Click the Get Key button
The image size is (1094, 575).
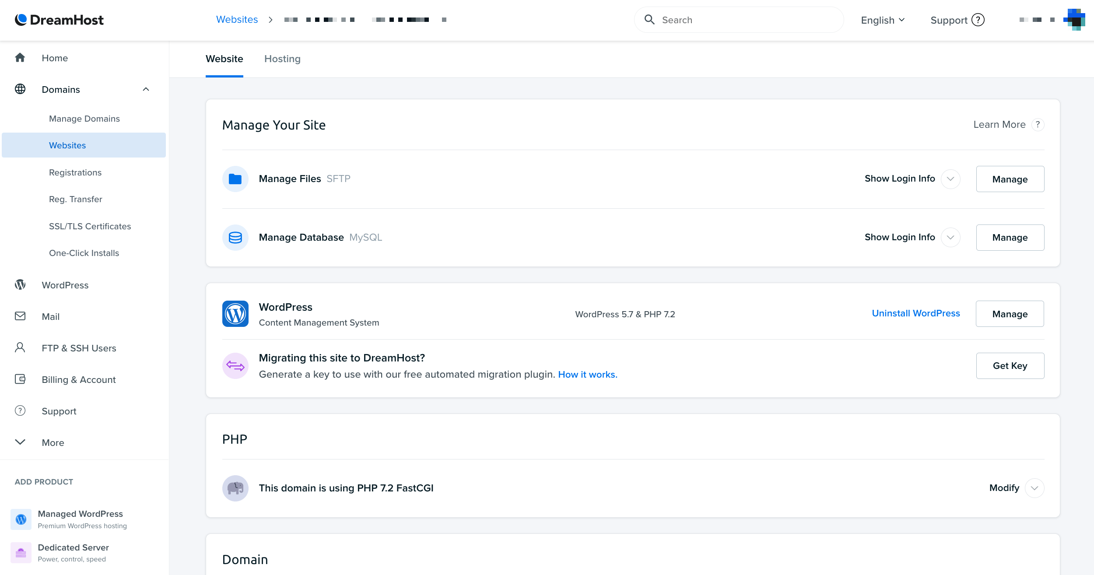1010,366
